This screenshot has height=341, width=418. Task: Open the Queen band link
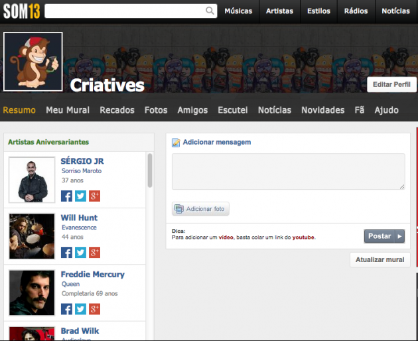70,284
